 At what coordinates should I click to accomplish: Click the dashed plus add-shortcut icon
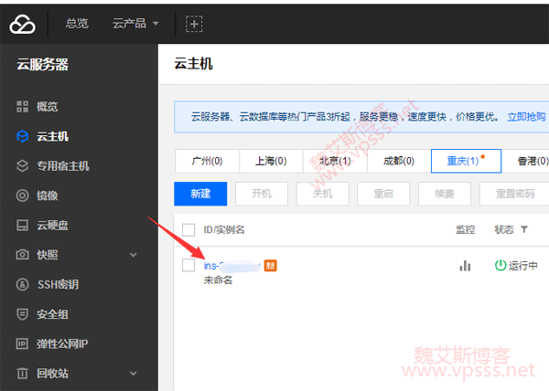point(194,24)
